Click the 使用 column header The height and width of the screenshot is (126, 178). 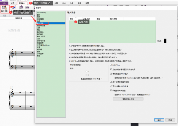pyautogui.click(x=76, y=19)
